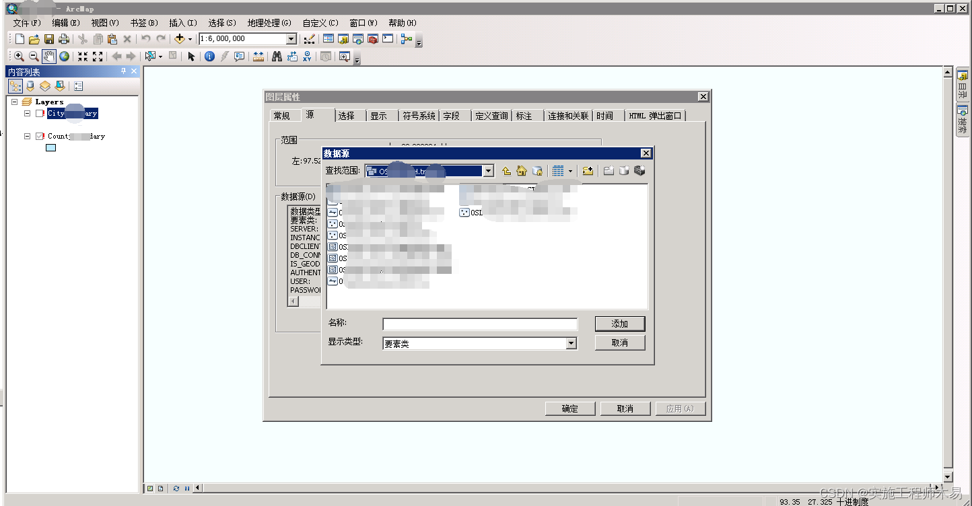Open the Add Data dropdown arrow
Screen dimensions: 972x506
pyautogui.click(x=190, y=39)
